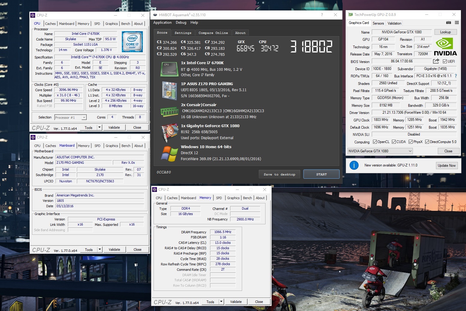Open the Debug menu in Aquamark

point(181,22)
